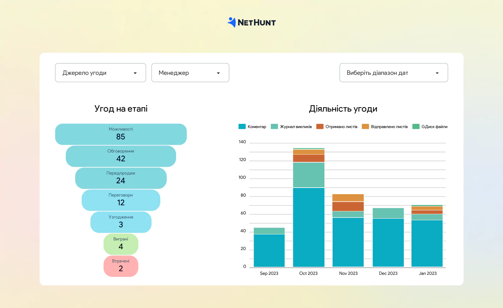Click the 140 value on the y-axis

pyautogui.click(x=242, y=142)
